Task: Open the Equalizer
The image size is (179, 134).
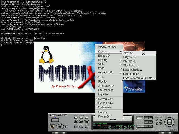Action: click(x=109, y=94)
